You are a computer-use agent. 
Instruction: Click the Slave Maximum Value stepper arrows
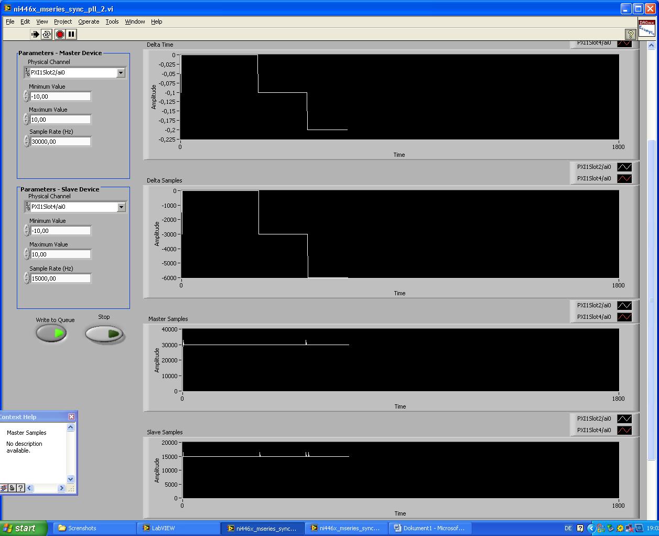(27, 254)
